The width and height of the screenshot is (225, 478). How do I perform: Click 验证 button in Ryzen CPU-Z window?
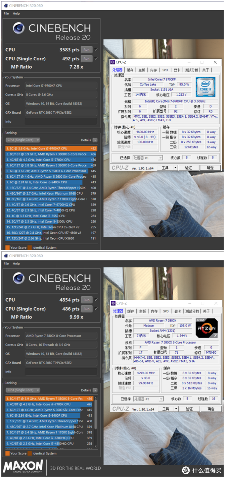189,409
